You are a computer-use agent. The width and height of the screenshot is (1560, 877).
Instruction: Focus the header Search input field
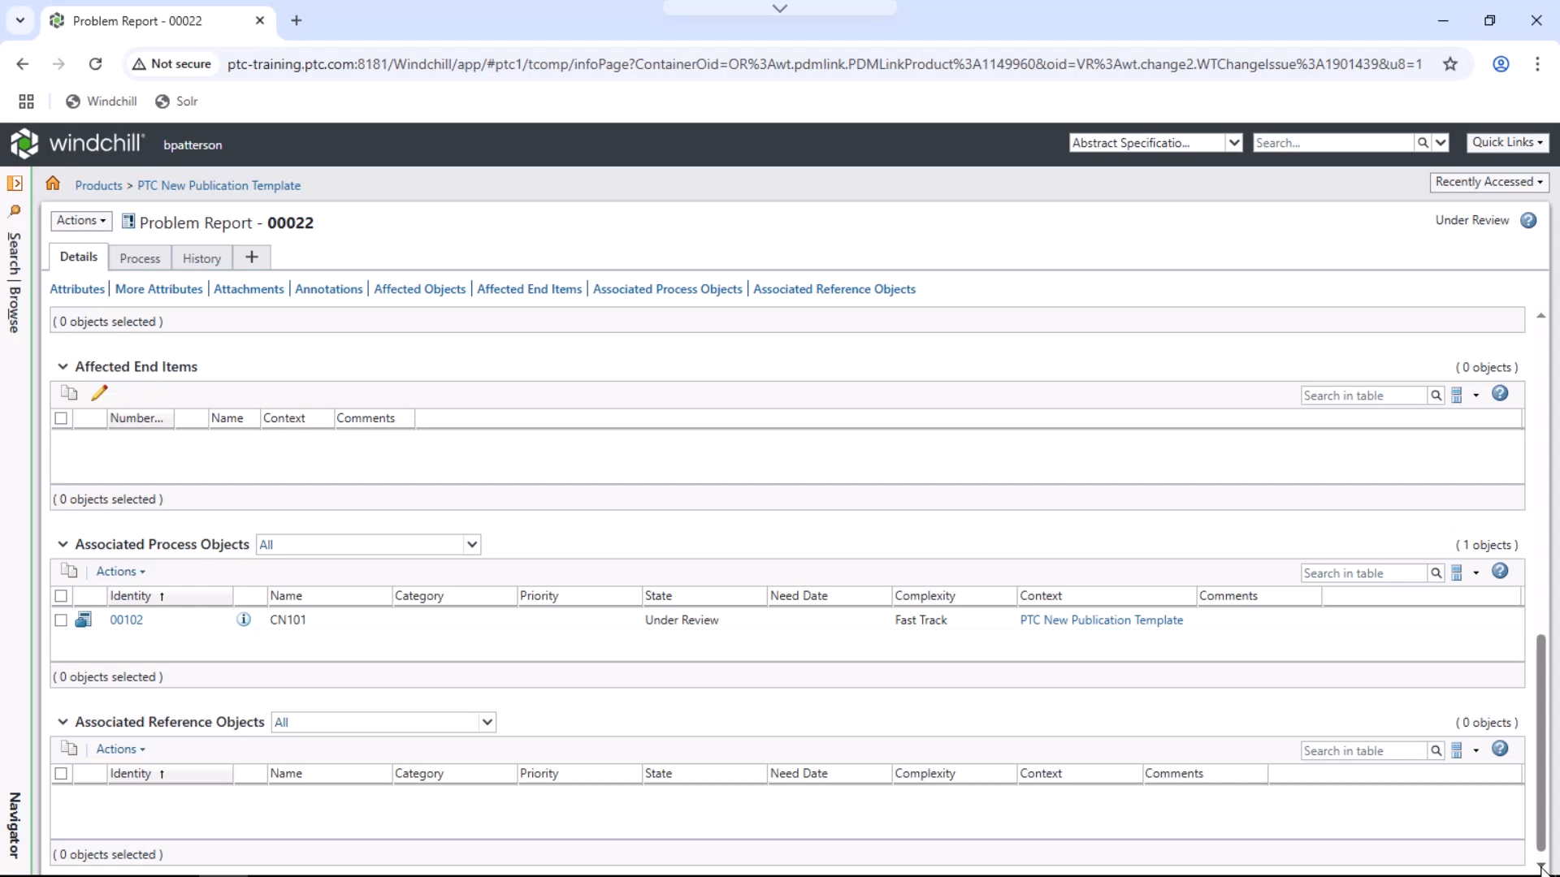pos(1333,143)
